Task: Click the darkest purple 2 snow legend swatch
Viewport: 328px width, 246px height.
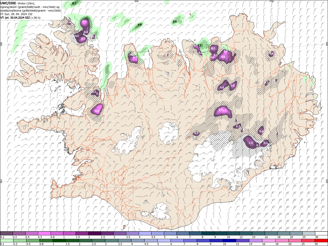Action: (x=94, y=233)
